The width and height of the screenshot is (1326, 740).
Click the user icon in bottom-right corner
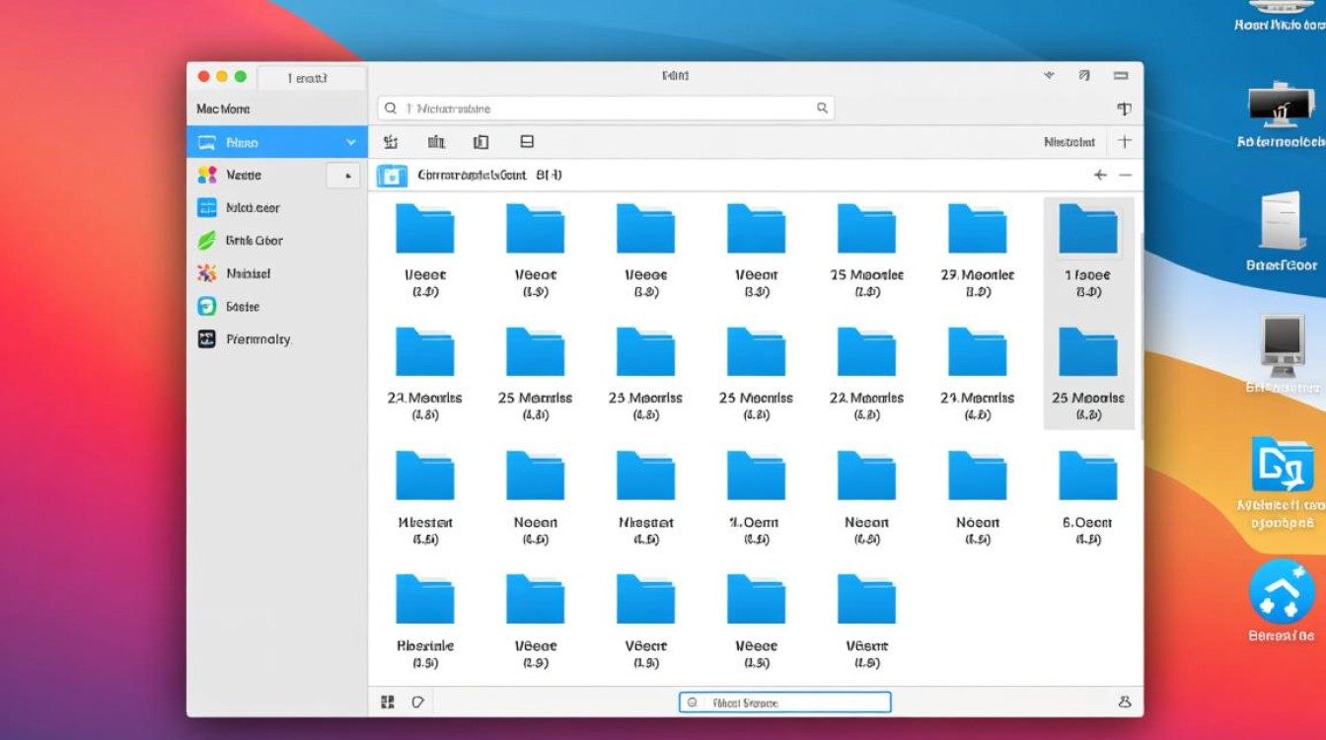1124,702
